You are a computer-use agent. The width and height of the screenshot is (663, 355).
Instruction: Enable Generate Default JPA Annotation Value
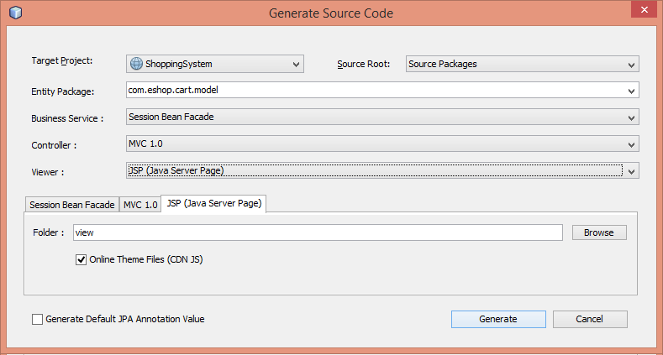tap(37, 319)
